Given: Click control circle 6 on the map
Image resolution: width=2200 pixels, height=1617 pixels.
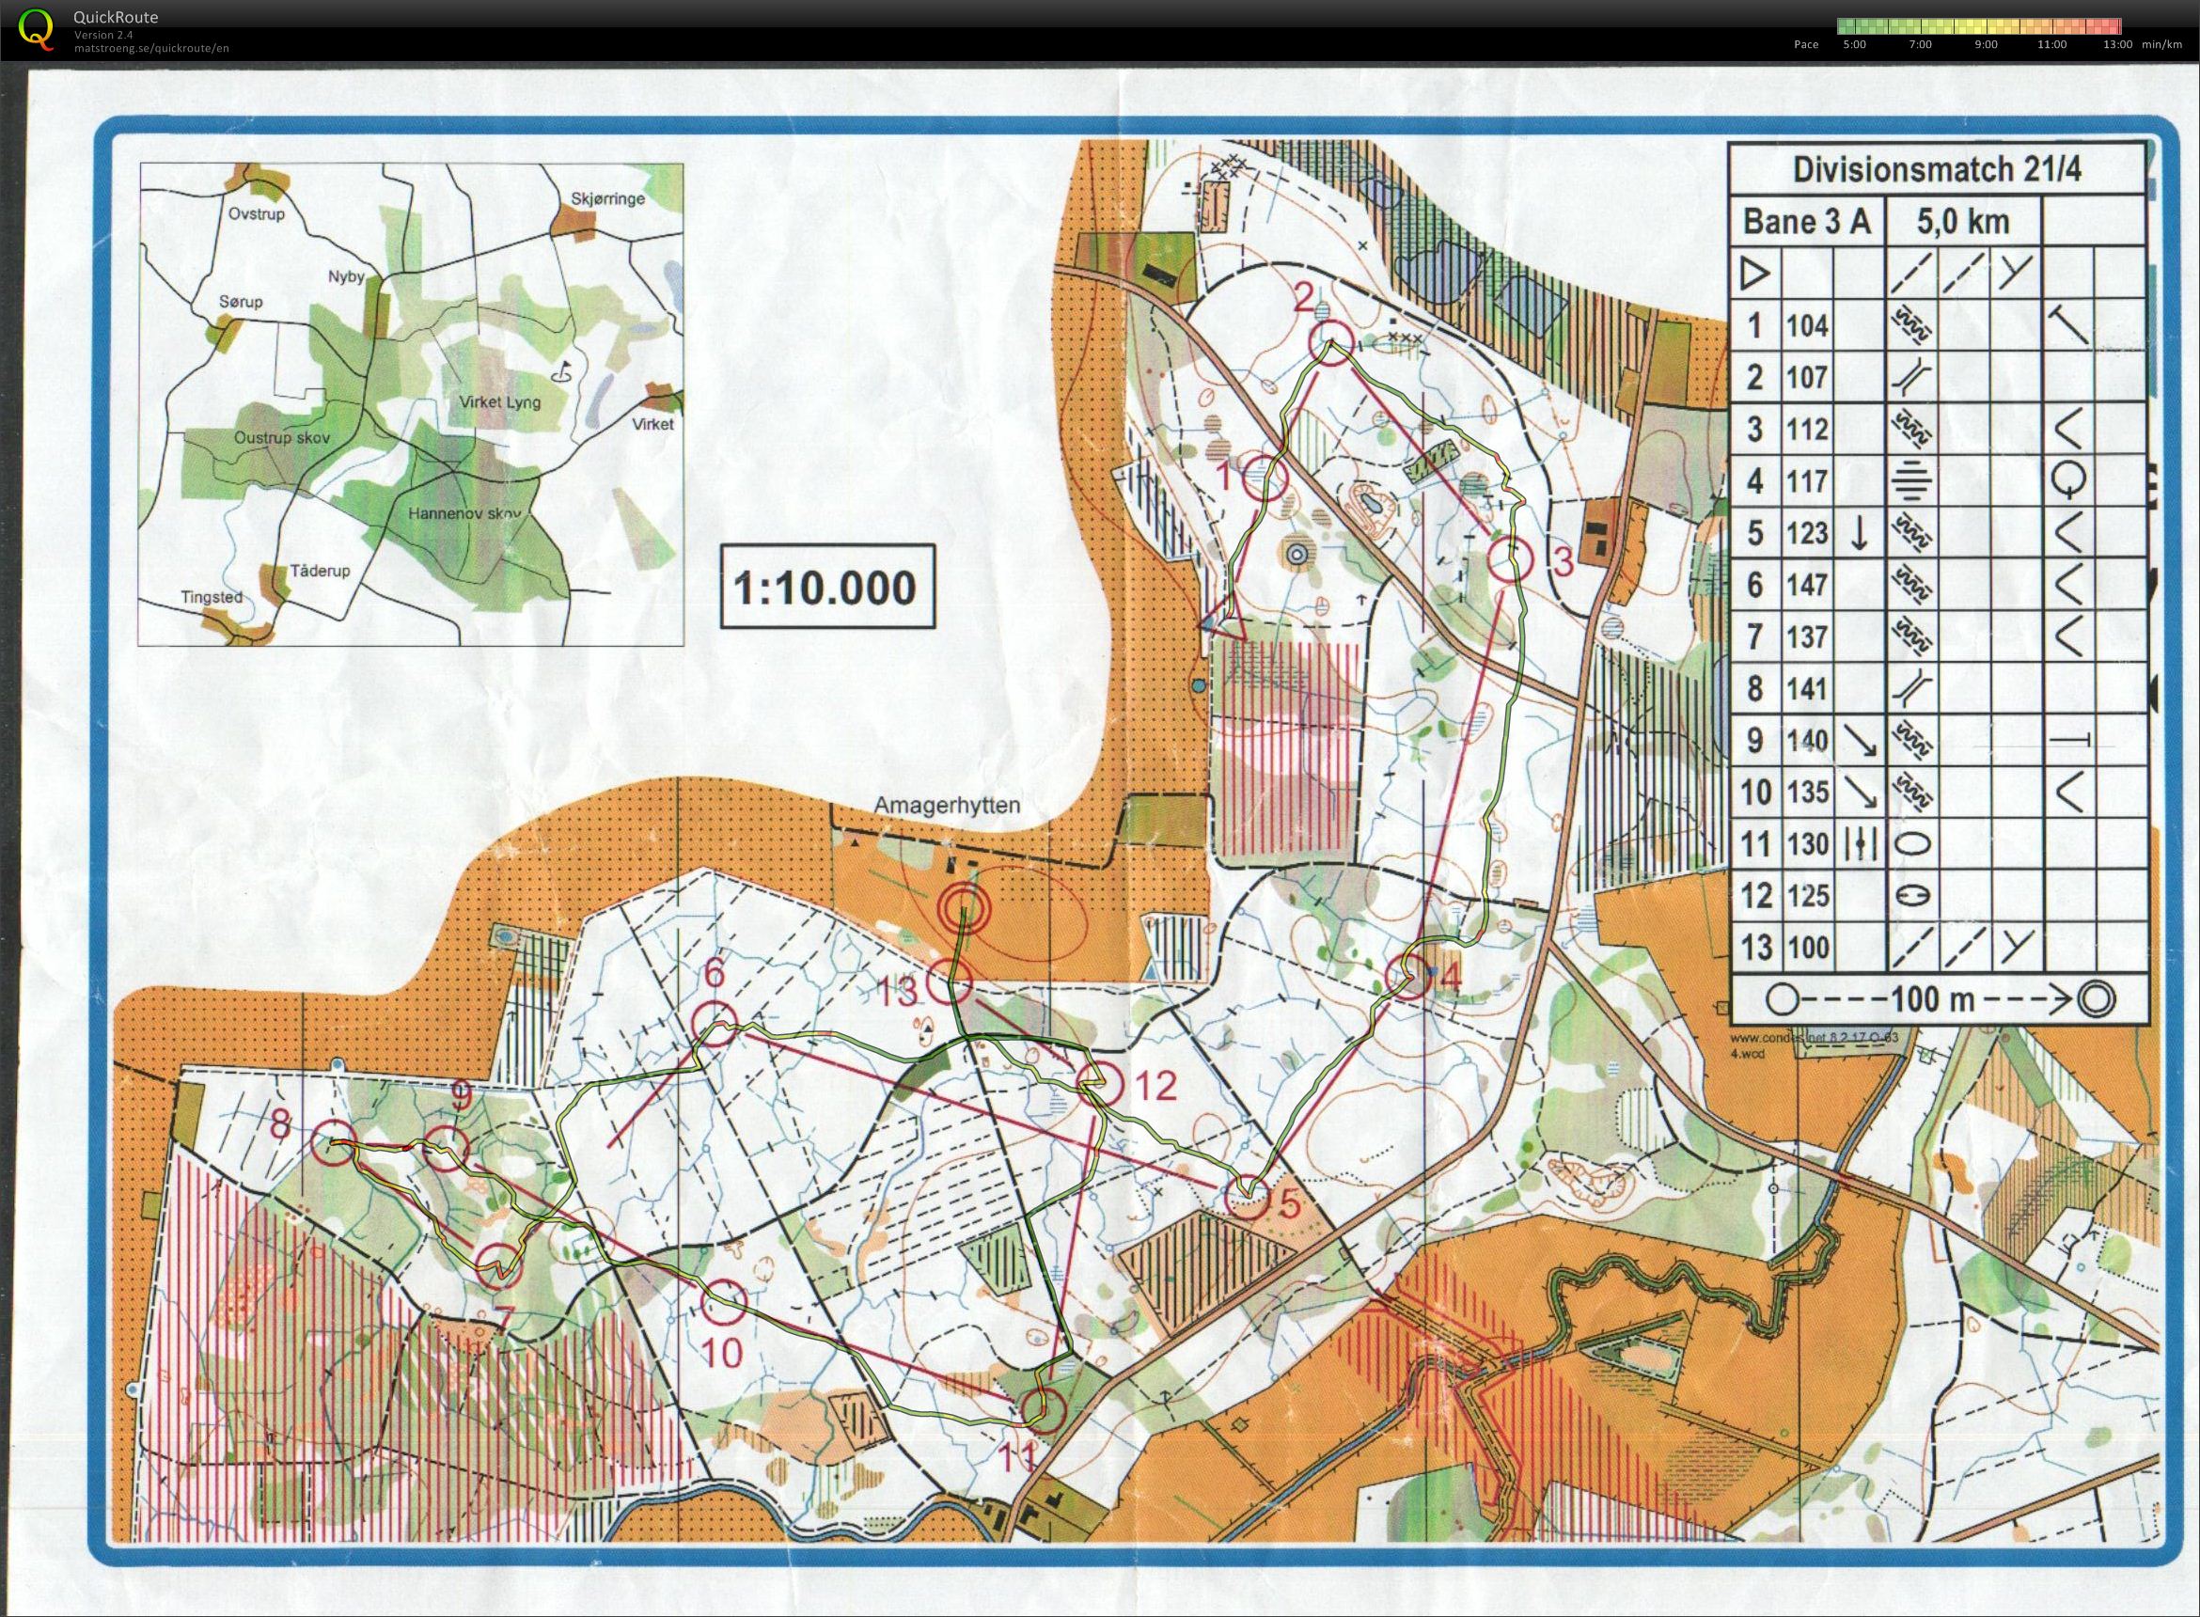Looking at the screenshot, I should 715,1023.
